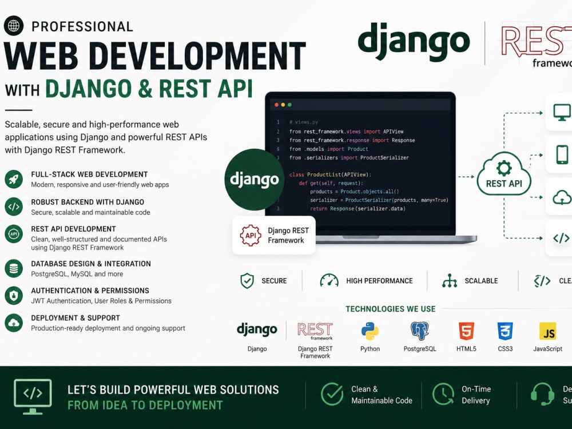Click the Python logo
Viewport: 572px width, 429px height.
tap(370, 331)
